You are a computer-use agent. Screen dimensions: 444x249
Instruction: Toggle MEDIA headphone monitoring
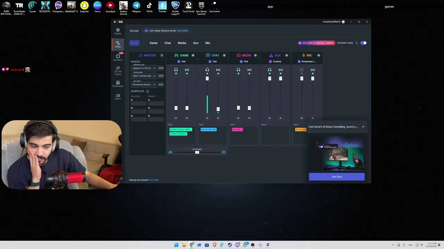coord(238,70)
